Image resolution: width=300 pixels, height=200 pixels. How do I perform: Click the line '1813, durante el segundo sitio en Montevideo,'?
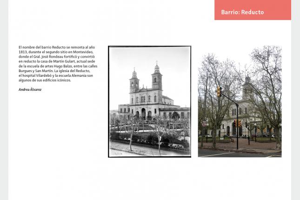[x=56, y=52]
